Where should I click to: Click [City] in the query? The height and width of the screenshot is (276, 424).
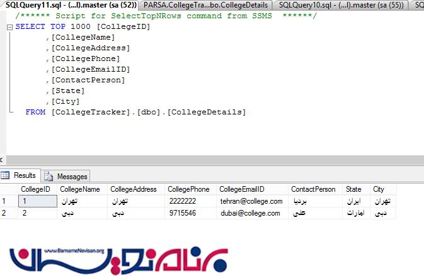coord(66,101)
